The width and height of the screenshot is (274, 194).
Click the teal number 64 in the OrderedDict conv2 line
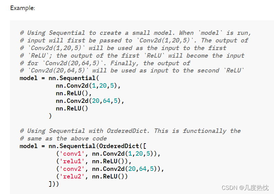pyautogui.click(x=143, y=169)
